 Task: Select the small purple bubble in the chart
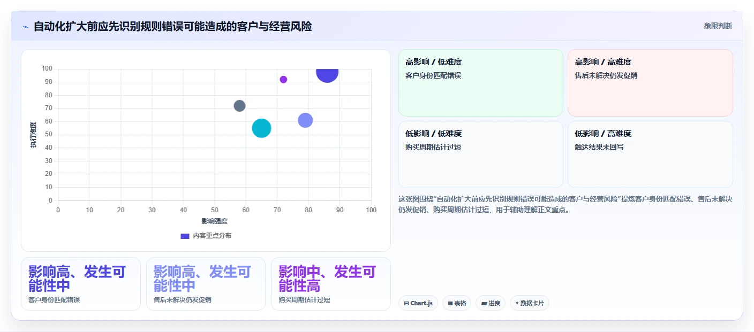[x=283, y=80]
